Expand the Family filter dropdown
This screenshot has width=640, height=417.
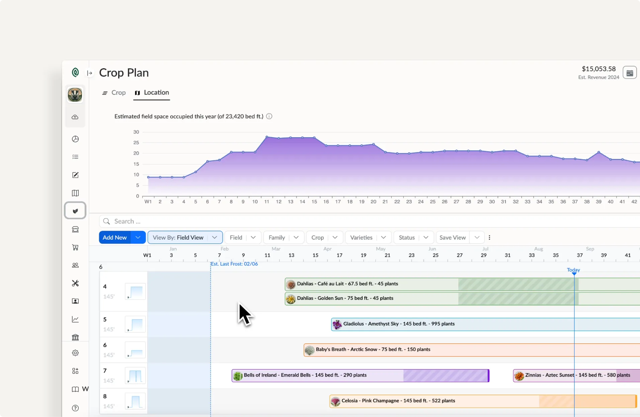tap(296, 237)
